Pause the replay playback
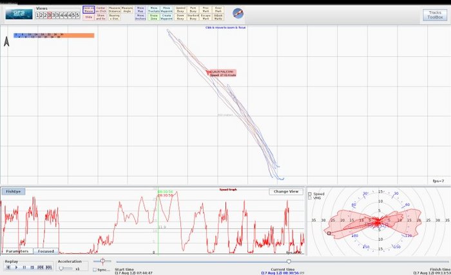Viewport: 451px width, 275px height. coord(24,267)
